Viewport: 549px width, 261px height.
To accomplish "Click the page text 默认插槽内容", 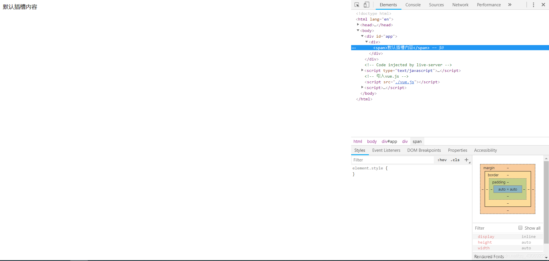I will pos(20,7).
